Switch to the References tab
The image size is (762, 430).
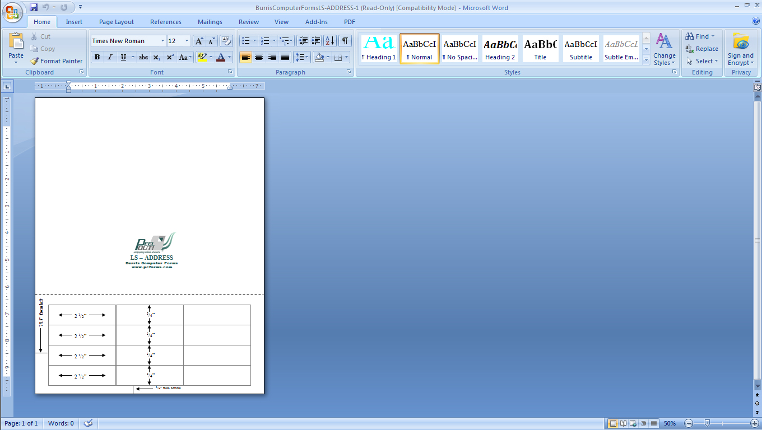166,22
